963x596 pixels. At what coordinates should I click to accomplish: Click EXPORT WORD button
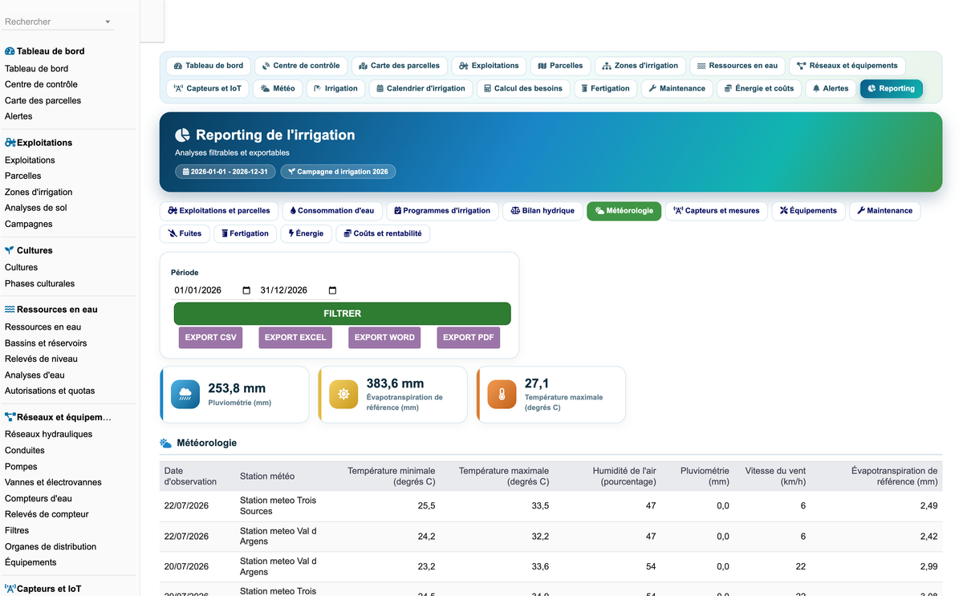384,338
